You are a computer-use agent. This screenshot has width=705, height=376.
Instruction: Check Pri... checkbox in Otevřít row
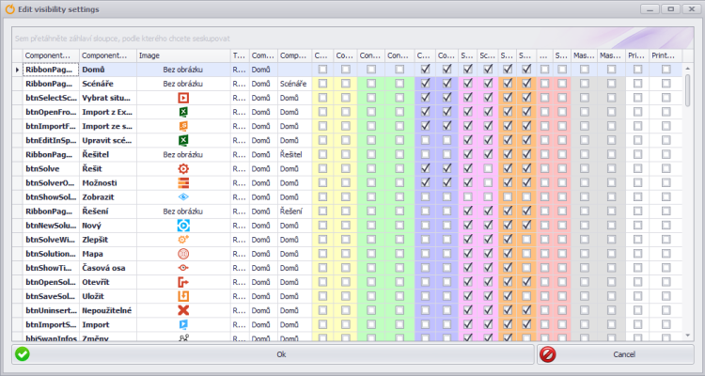637,282
